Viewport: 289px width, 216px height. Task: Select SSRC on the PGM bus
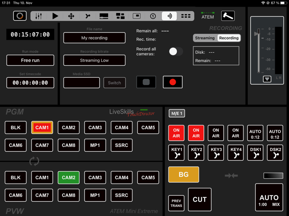122,145
